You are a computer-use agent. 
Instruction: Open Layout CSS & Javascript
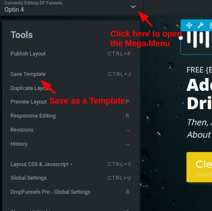[71, 164]
